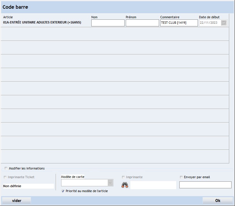Viewport: 235px width, 206px height.
Task: Click the date field showing "22/11/2023"
Action: (209, 23)
